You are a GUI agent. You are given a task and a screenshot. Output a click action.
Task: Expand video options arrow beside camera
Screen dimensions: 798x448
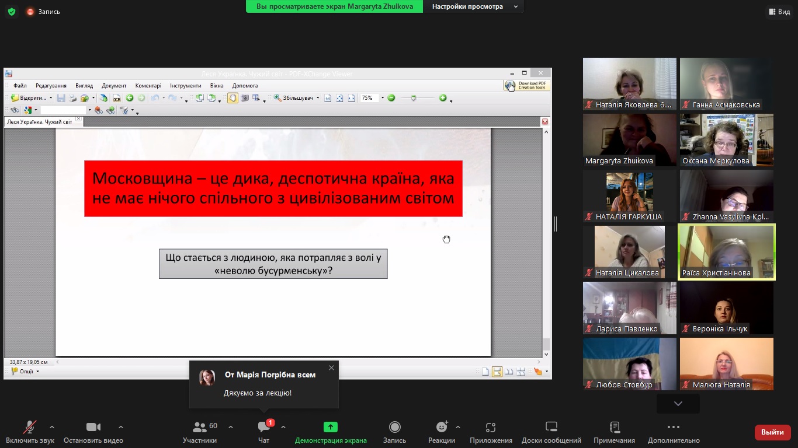click(x=121, y=427)
